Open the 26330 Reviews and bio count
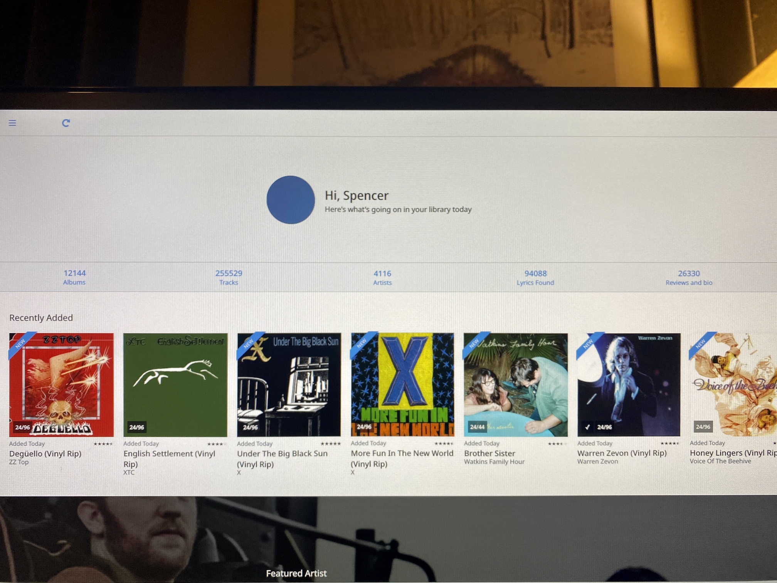This screenshot has height=583, width=777. tap(689, 278)
